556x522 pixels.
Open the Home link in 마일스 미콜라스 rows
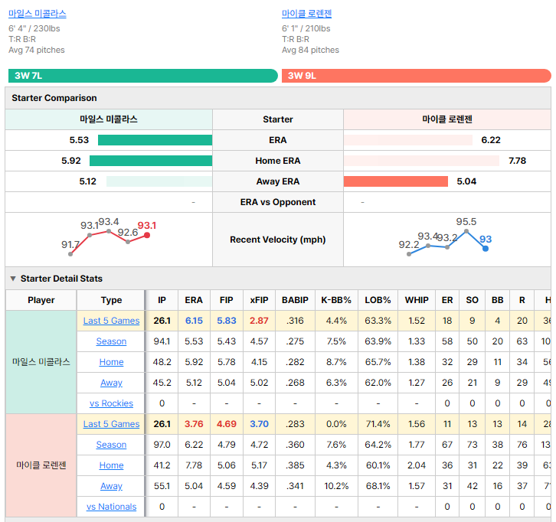pos(111,362)
